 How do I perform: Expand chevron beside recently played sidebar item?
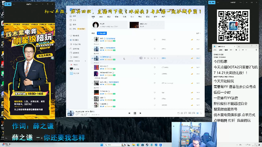tap(68, 40)
